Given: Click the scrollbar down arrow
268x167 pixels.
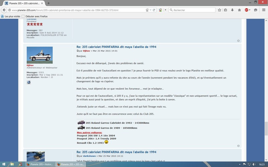Looking at the screenshot, I should click(266, 160).
